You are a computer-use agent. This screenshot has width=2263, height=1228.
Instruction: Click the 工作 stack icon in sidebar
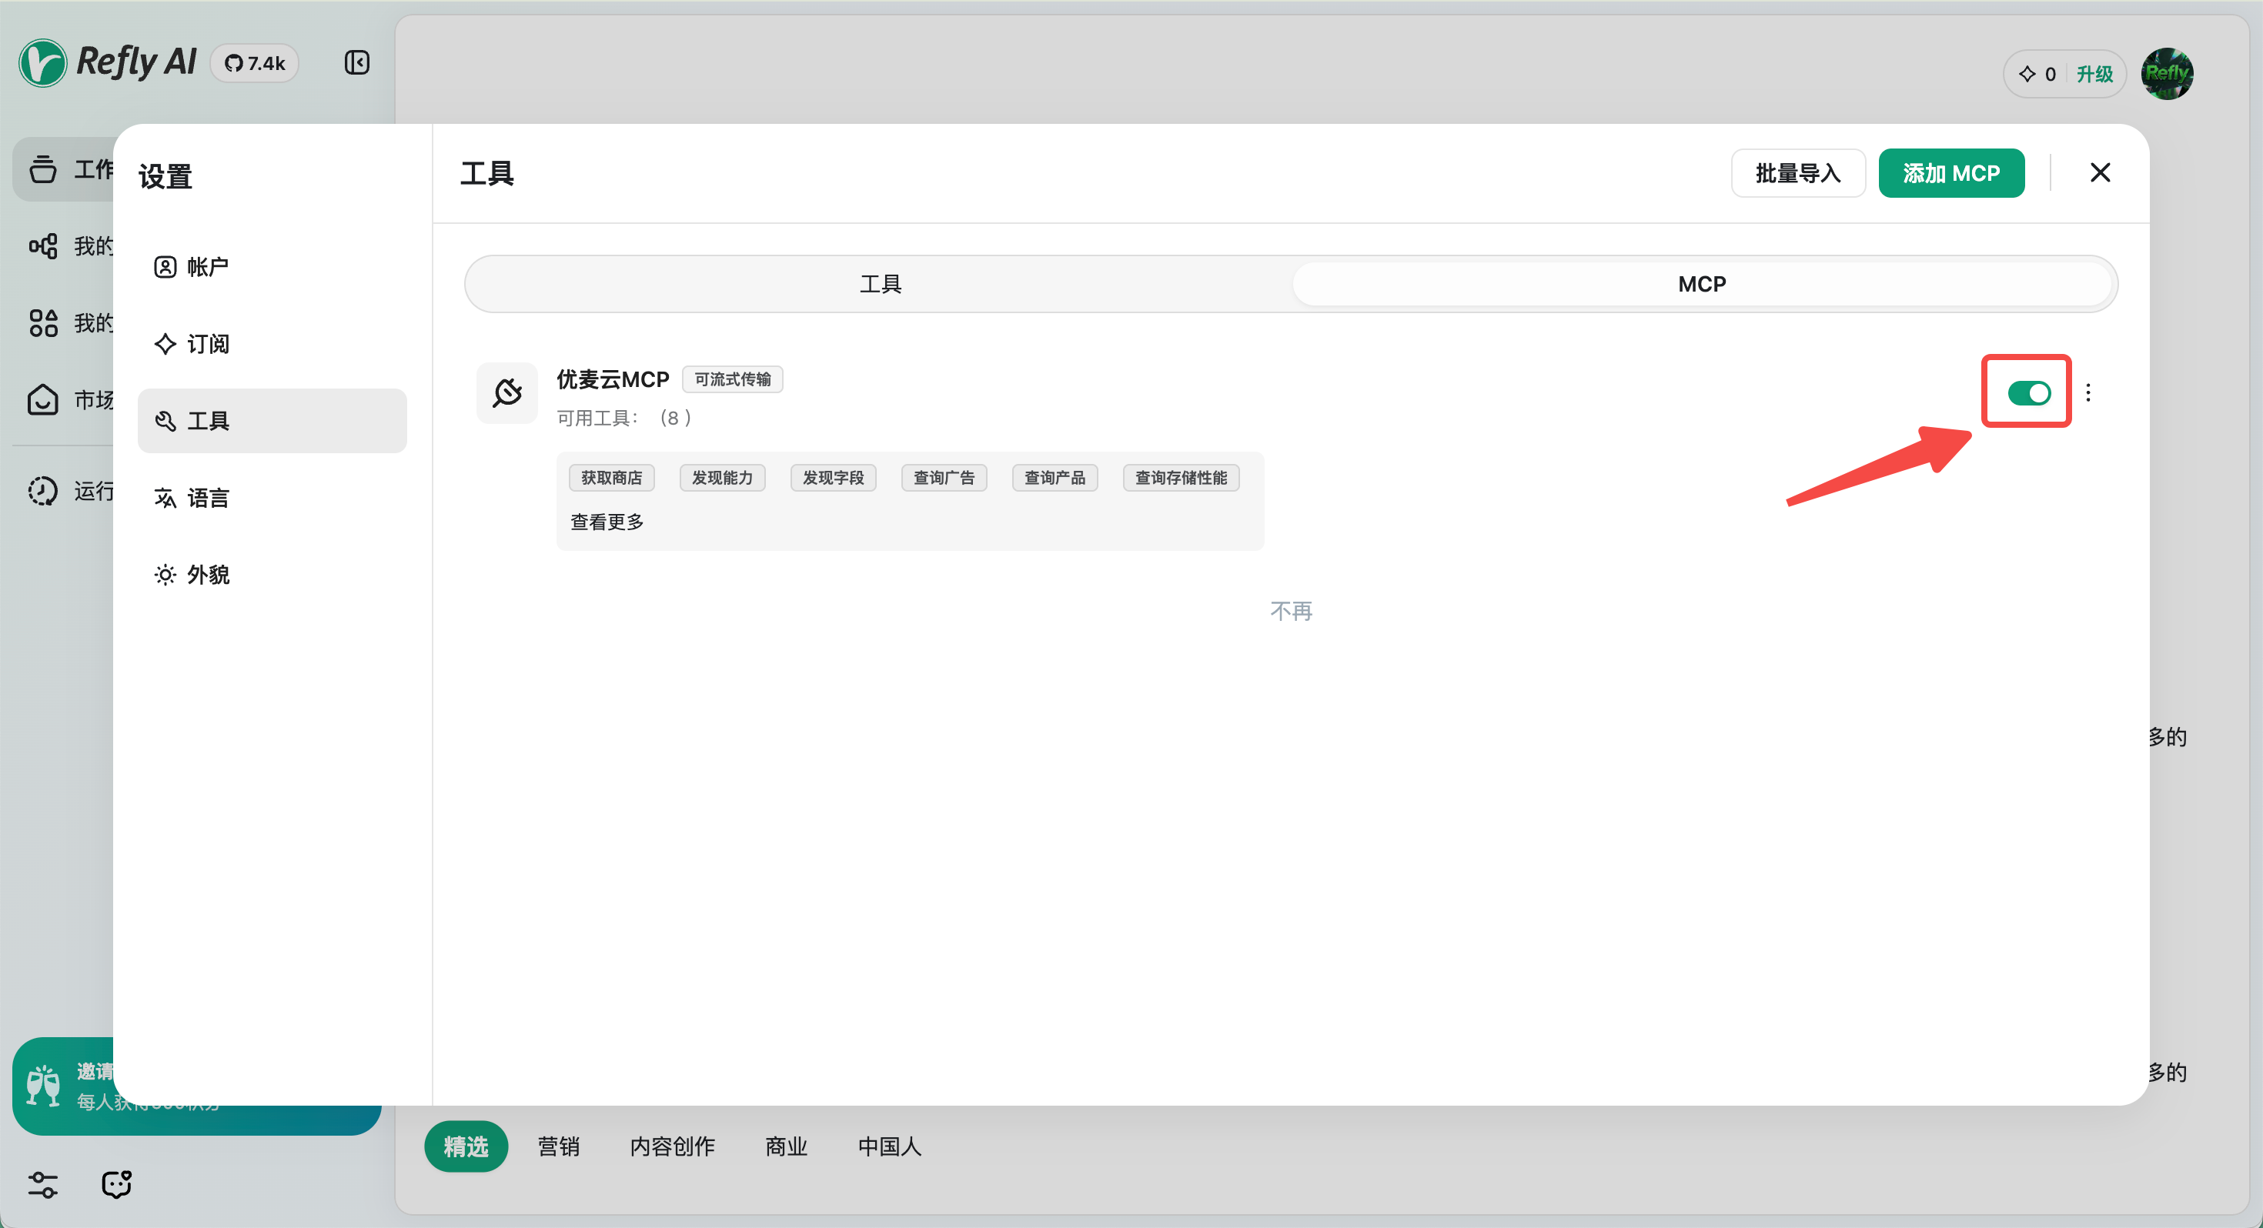click(43, 169)
